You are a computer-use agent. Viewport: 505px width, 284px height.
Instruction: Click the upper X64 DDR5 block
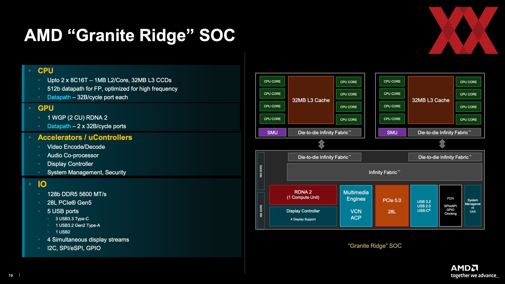[x=261, y=171]
